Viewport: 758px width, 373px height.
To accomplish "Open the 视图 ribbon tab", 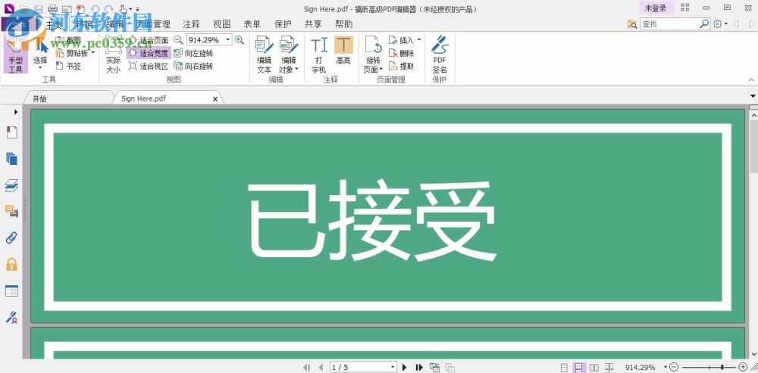I will click(x=222, y=23).
